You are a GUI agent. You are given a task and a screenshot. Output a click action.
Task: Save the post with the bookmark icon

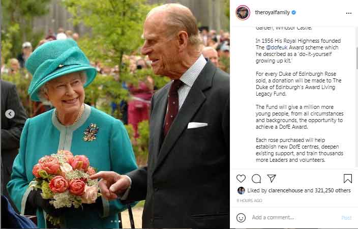point(347,179)
